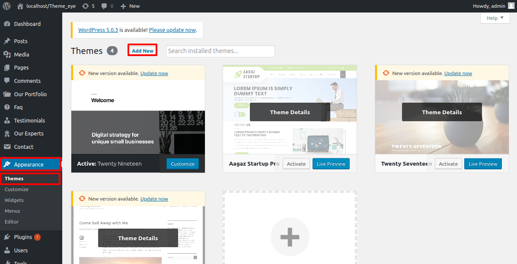The image size is (517, 264).
Task: Activate the Aagaz Startup Pro theme
Action: (297, 163)
